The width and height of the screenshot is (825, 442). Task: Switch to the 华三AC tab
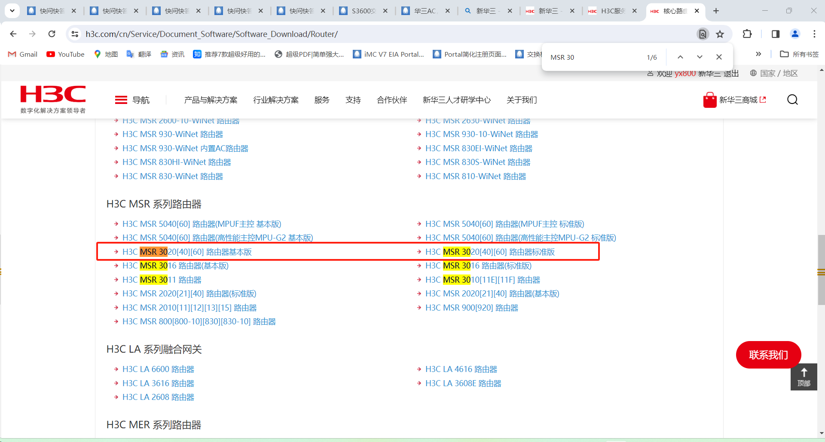[426, 11]
